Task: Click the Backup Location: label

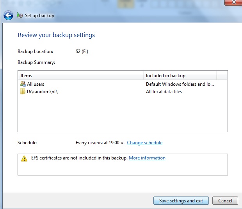Action: (36, 51)
